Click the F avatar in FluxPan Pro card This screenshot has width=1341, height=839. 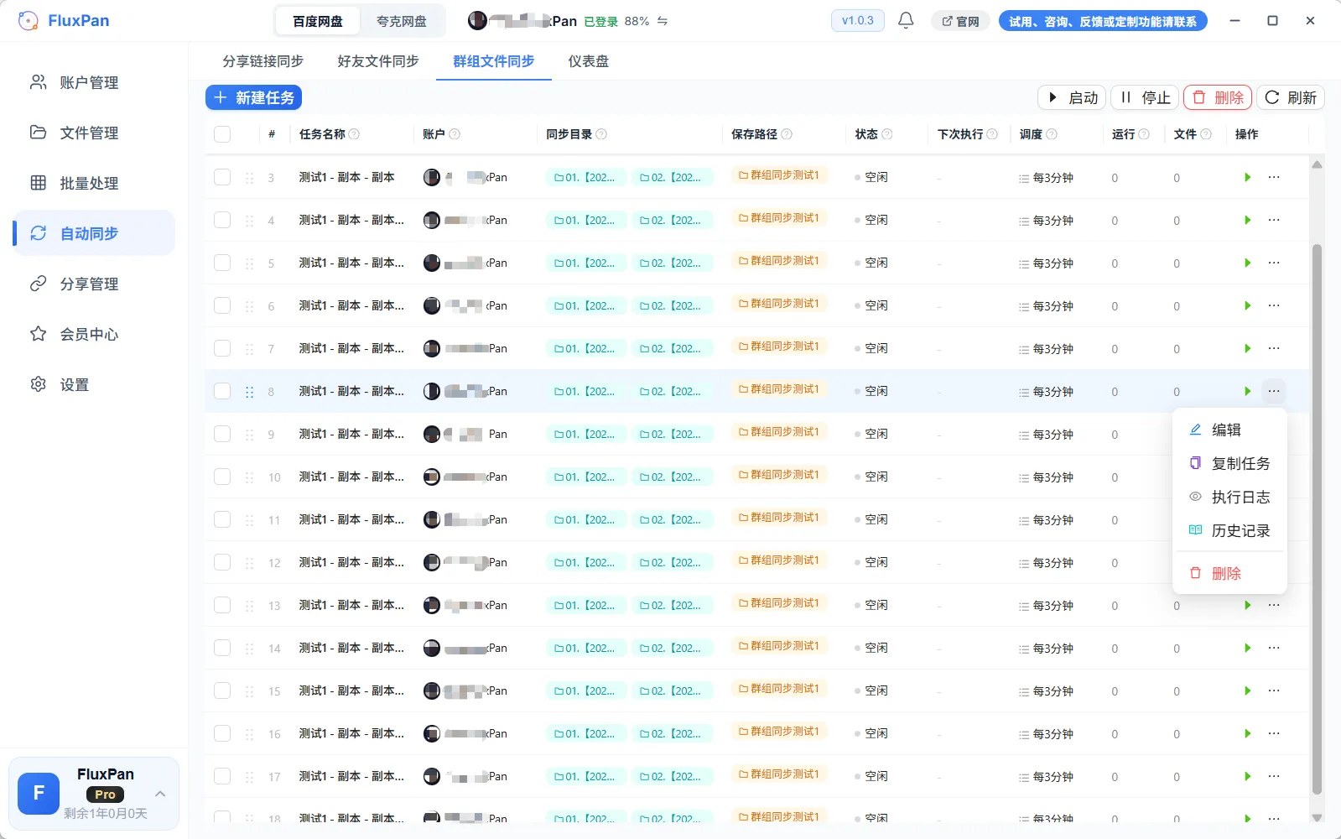coord(39,794)
